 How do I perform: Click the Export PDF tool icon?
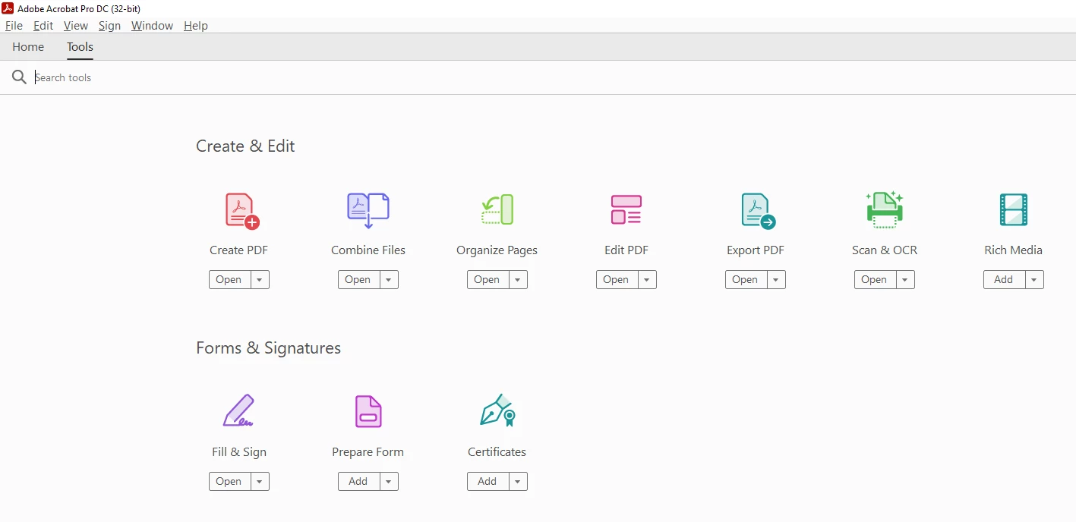(x=758, y=211)
